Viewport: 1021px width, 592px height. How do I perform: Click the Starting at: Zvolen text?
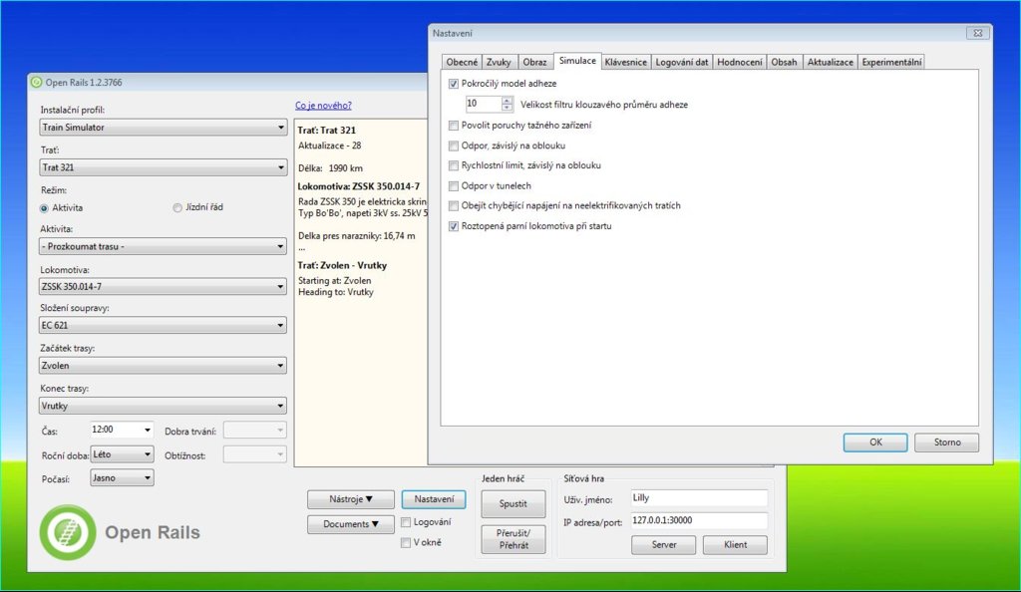click(335, 281)
